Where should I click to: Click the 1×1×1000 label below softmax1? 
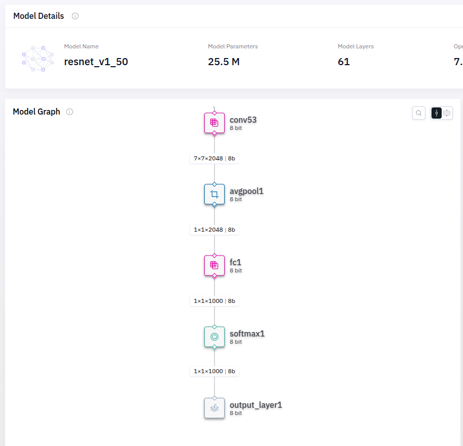click(214, 371)
